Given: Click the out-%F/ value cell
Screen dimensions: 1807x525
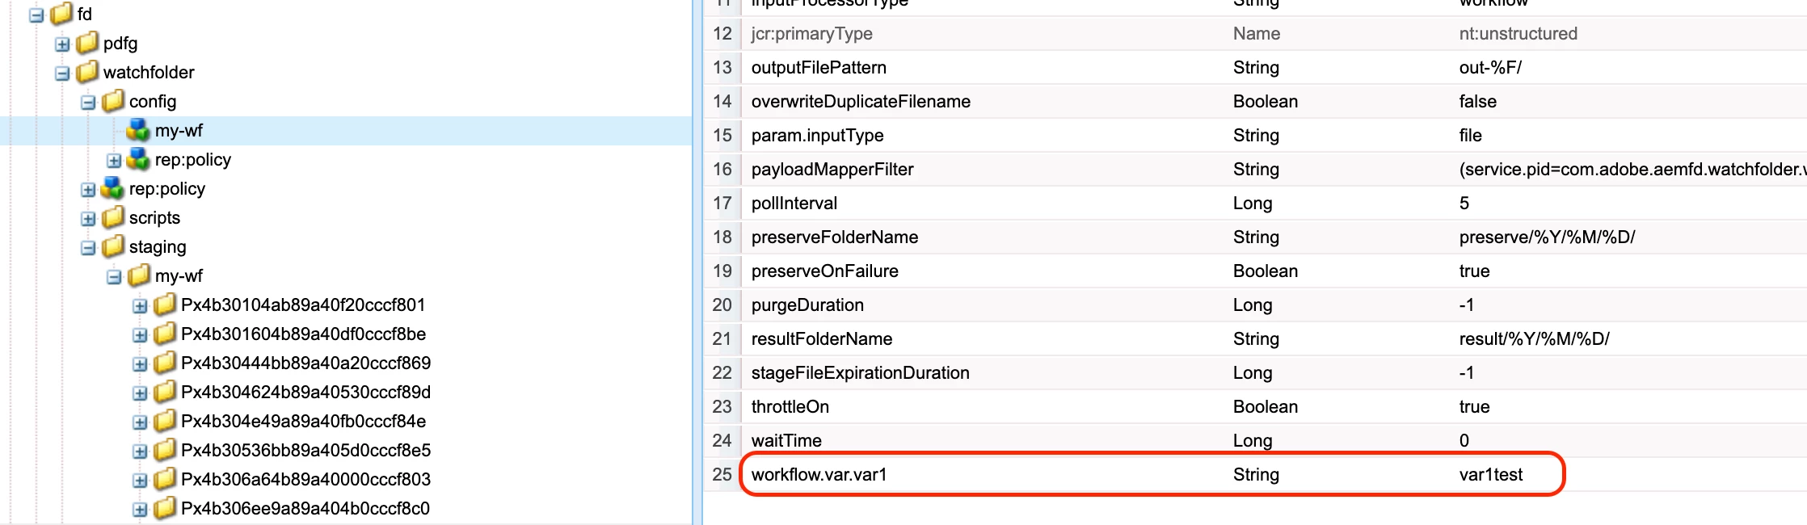Looking at the screenshot, I should coord(1490,68).
